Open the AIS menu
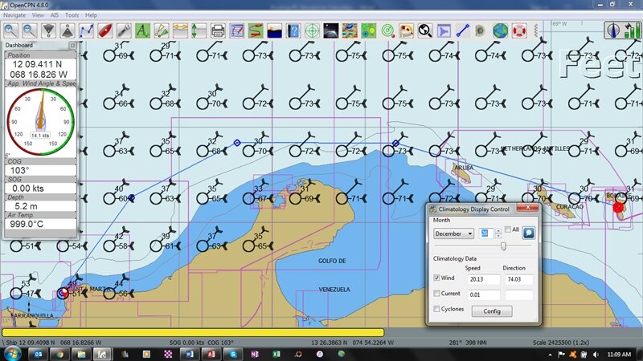The image size is (643, 361). coord(55,15)
